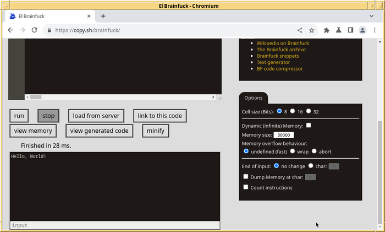Select the El Brainfuck browser tab
Screen dimensions: 385x232
coord(50,16)
